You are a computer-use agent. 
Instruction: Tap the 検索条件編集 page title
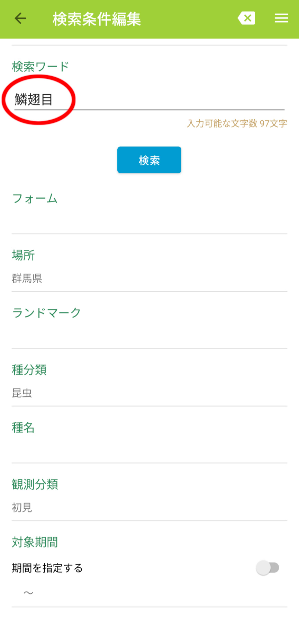97,19
